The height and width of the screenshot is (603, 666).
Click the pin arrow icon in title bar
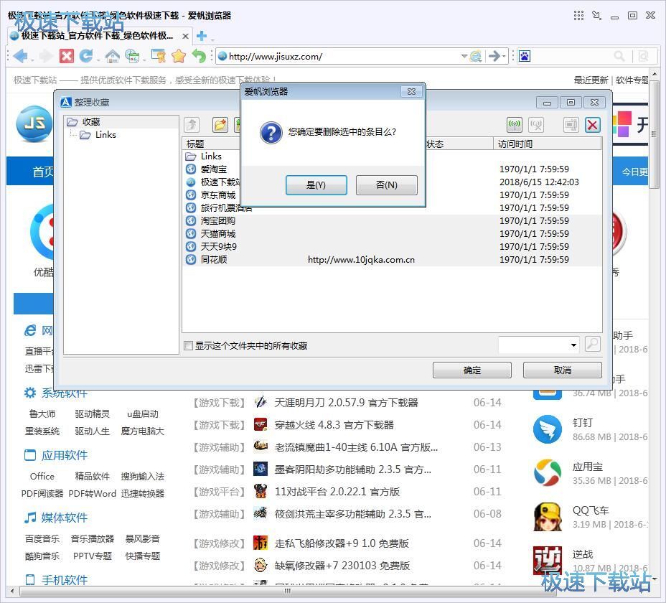pos(597,15)
